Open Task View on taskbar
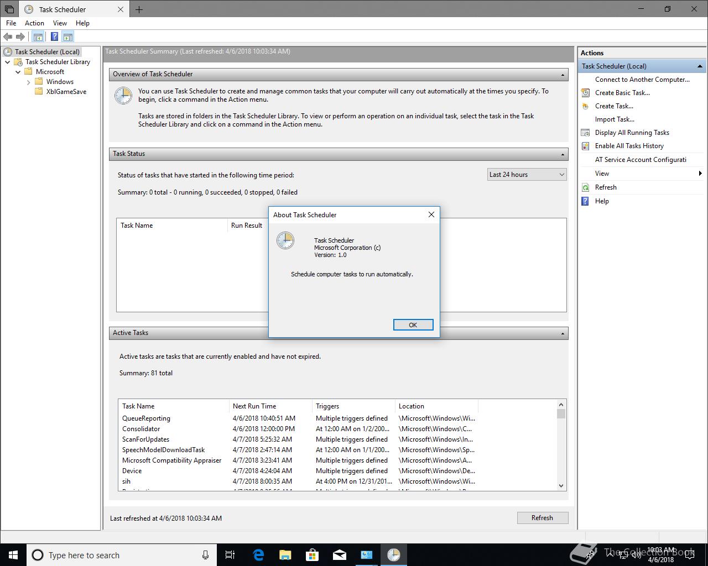This screenshot has width=708, height=566. 230,555
